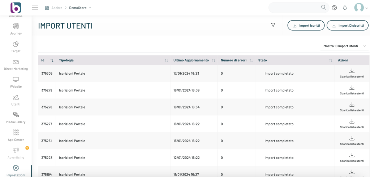Open Media Gallery from sidebar

(16, 118)
